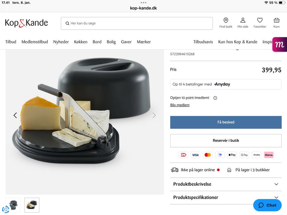
Task: Show the previous product image arrow
Action: [15, 115]
